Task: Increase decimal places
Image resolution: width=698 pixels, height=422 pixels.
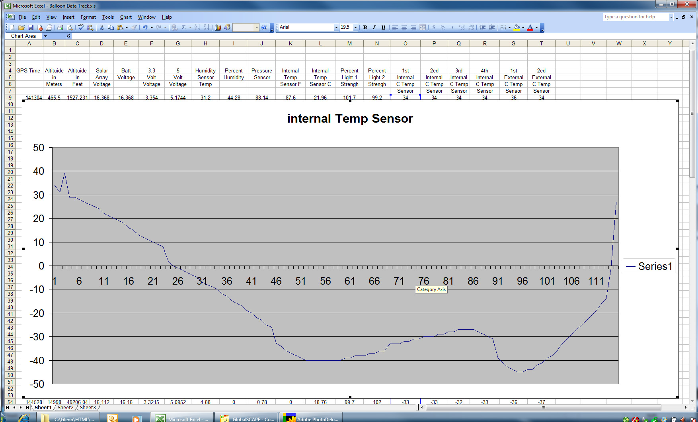Action: coord(462,27)
